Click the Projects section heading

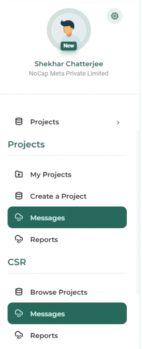(x=26, y=145)
